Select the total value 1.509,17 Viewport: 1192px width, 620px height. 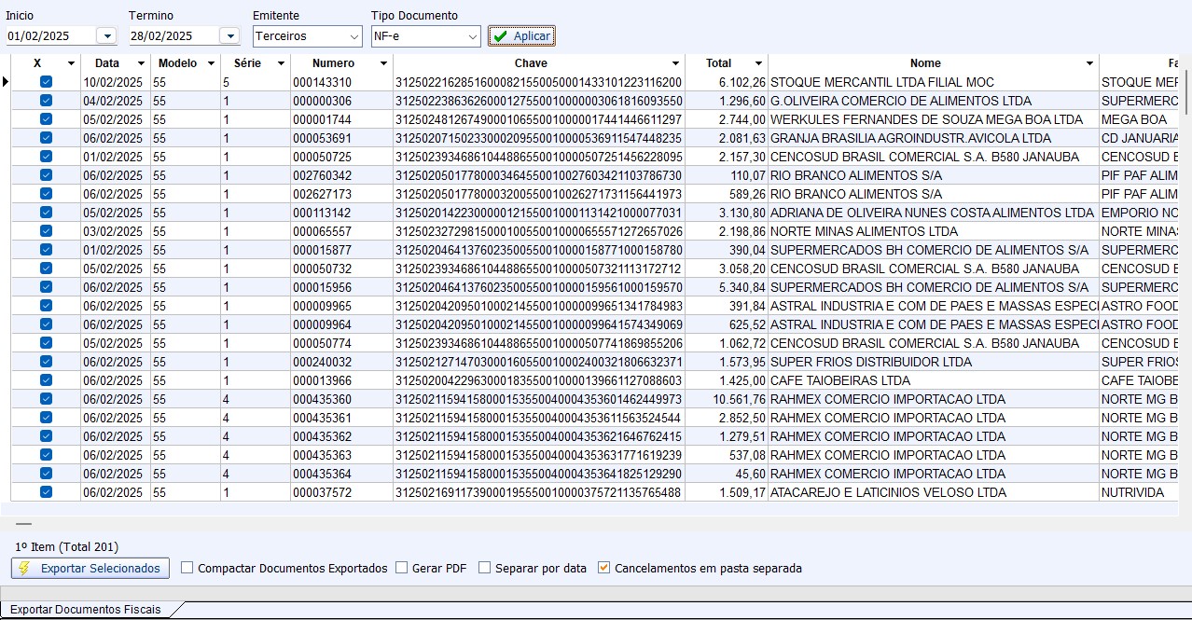click(x=727, y=492)
